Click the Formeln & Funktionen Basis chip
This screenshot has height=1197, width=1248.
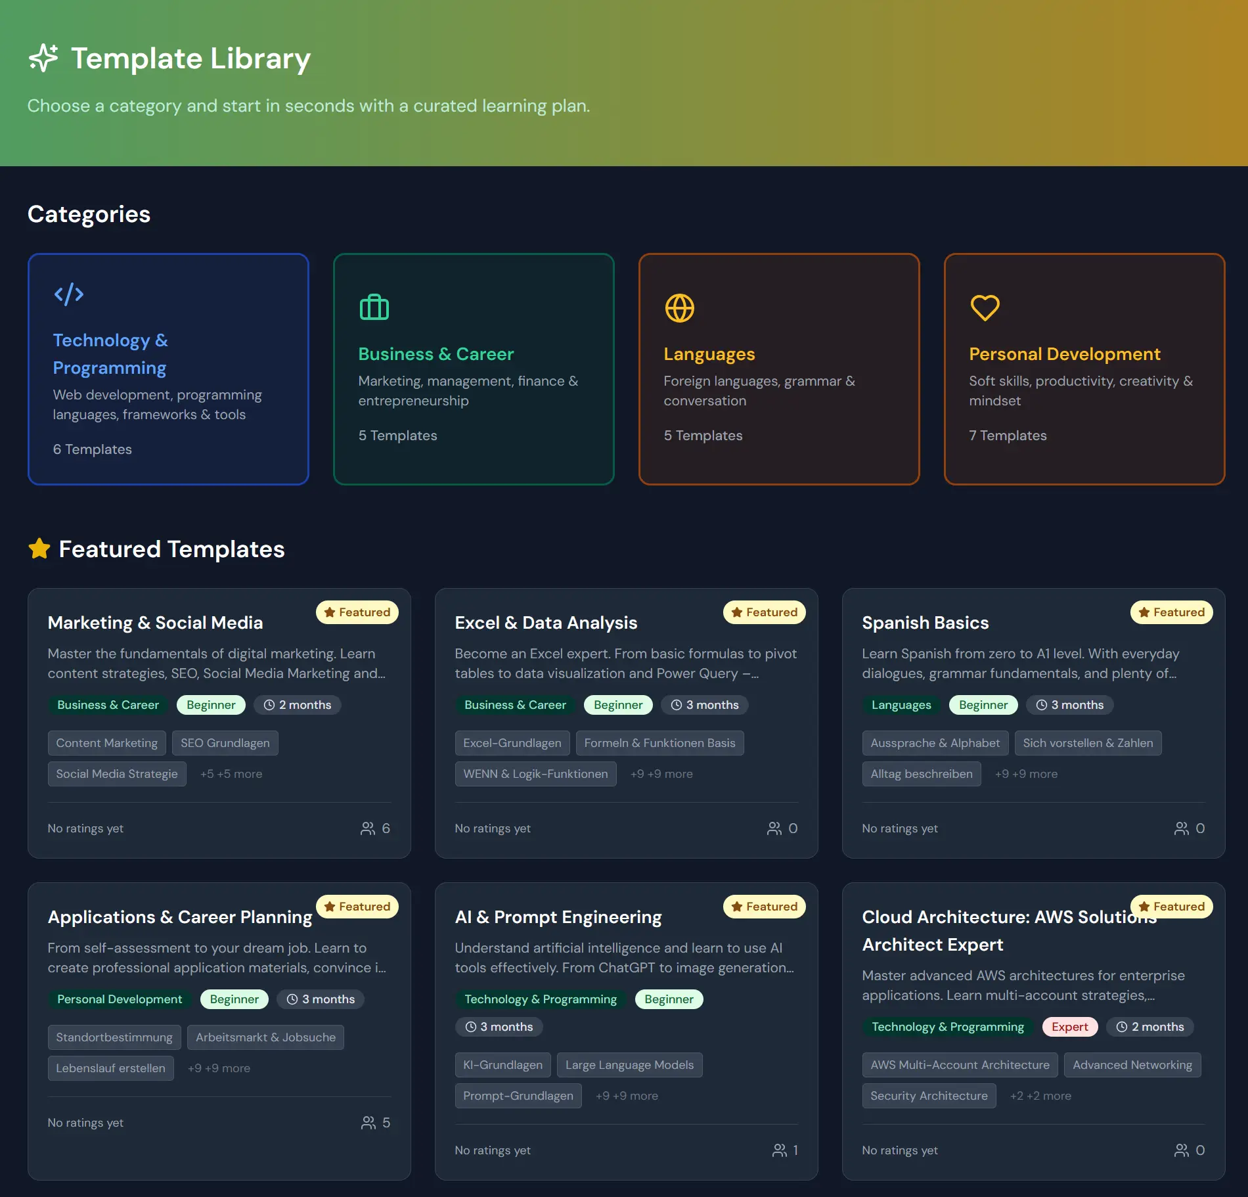pyautogui.click(x=660, y=743)
